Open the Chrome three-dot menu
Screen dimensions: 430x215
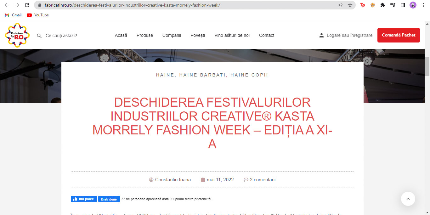pyautogui.click(x=423, y=5)
